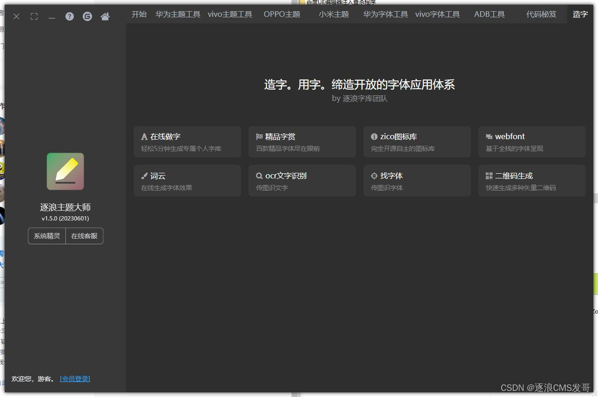This screenshot has width=598, height=397.
Task: Click the crosshair icon beside 找字体
Action: (374, 176)
